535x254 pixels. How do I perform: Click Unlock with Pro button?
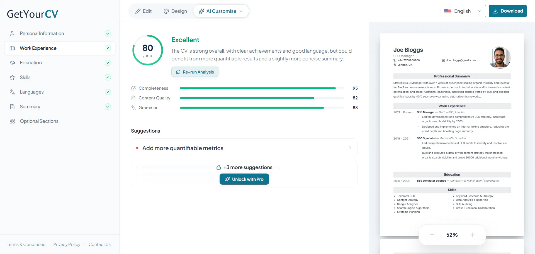pos(244,179)
